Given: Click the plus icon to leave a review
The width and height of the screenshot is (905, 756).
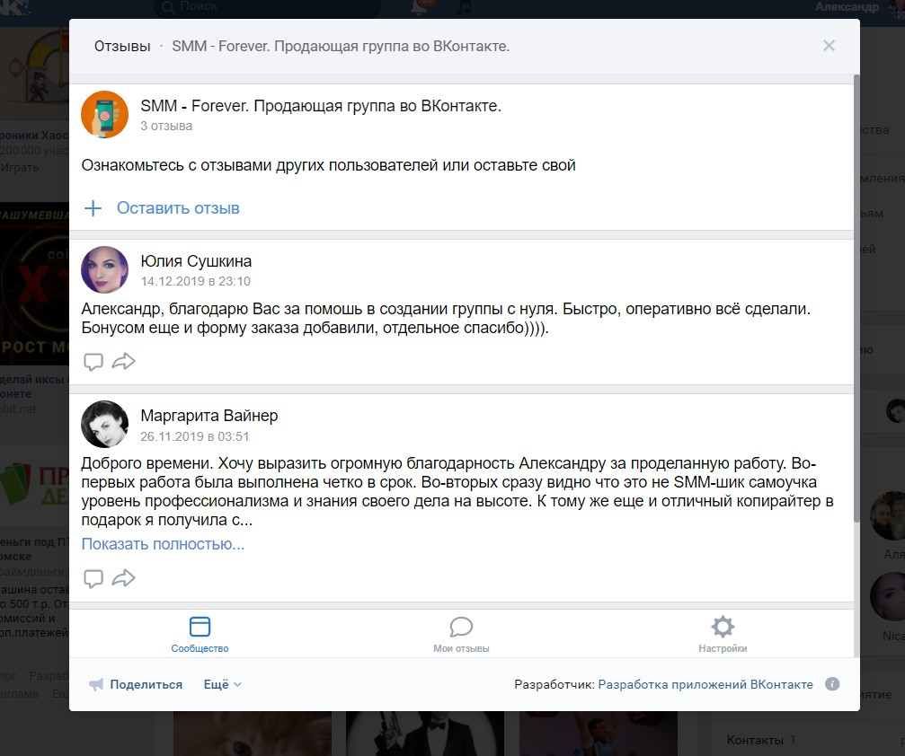Looking at the screenshot, I should (x=93, y=208).
